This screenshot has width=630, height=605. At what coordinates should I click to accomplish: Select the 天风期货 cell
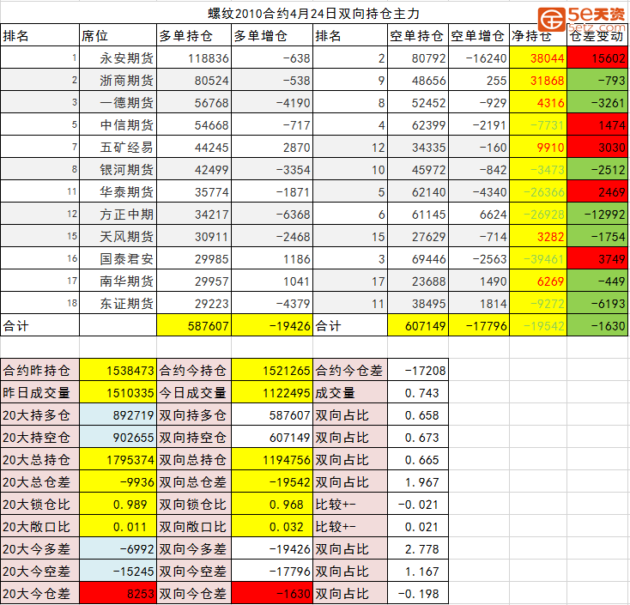[x=118, y=237]
